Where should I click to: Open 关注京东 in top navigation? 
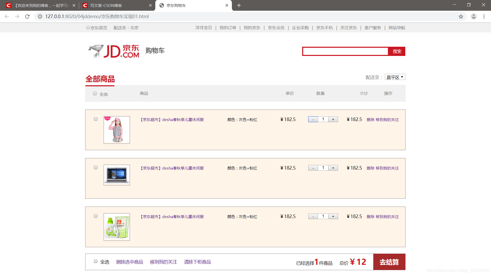click(x=348, y=28)
